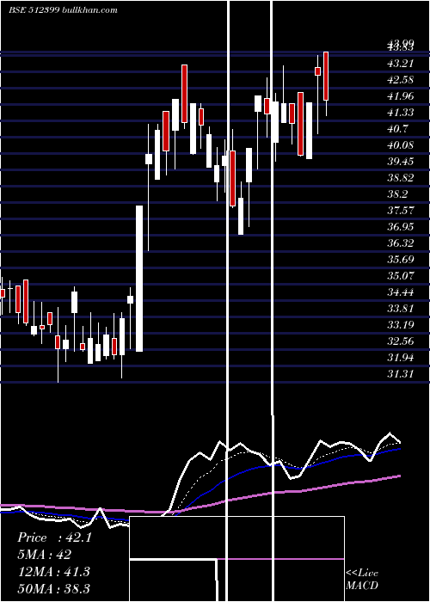Click the 31.31 price axis label
The image size is (430, 602).
(401, 374)
